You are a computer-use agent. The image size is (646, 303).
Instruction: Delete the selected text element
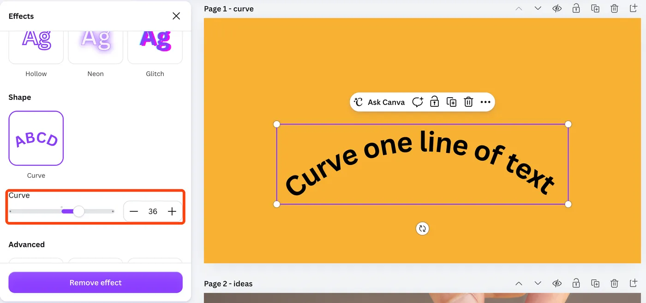coord(468,102)
